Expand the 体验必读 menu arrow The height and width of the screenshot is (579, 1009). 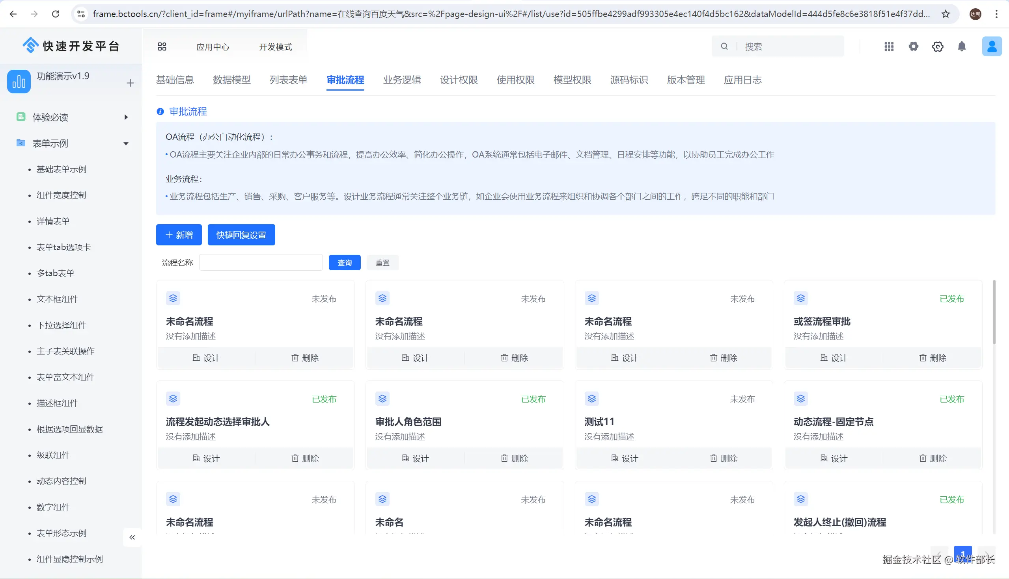(x=126, y=117)
